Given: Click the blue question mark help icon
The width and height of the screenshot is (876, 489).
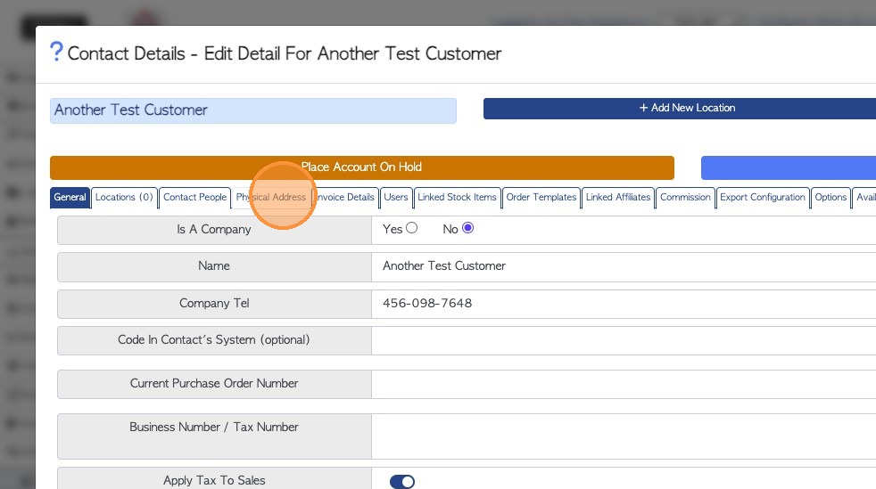Looking at the screenshot, I should click(56, 52).
